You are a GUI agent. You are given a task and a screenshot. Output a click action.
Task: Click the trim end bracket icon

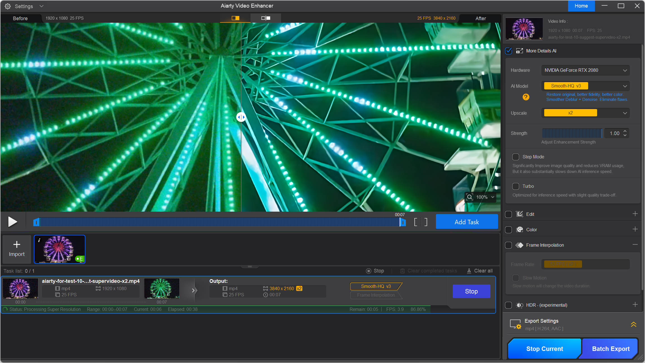tap(426, 222)
